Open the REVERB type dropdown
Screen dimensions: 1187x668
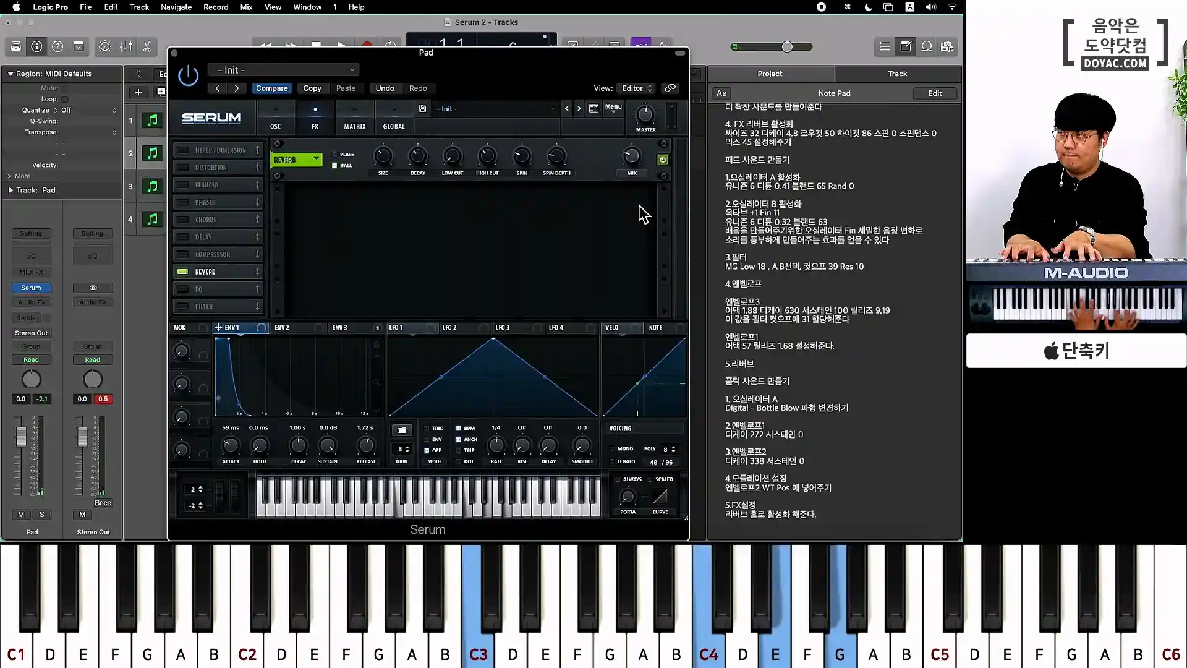[297, 160]
